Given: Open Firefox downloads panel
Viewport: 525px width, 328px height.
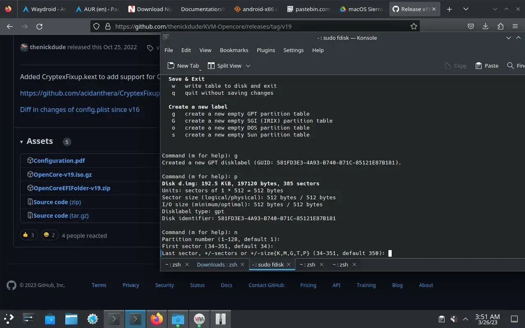Looking at the screenshot, I should (486, 26).
